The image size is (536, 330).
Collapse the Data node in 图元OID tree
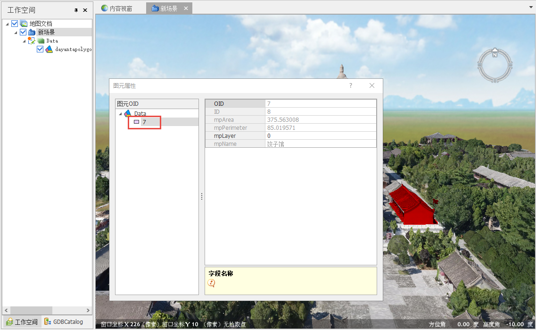pyautogui.click(x=120, y=114)
